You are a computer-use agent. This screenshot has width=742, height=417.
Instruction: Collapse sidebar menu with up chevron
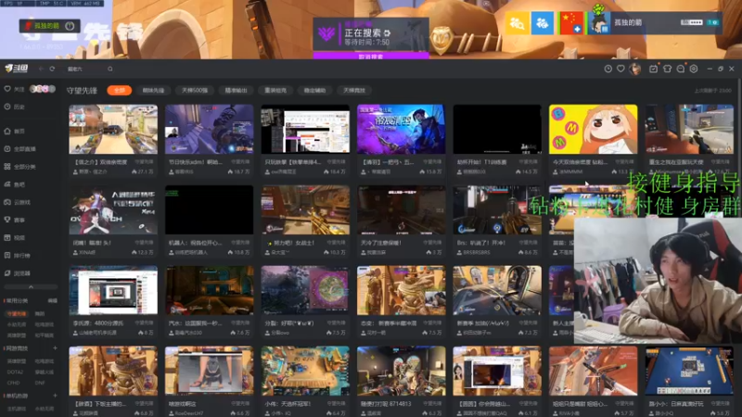(31, 287)
